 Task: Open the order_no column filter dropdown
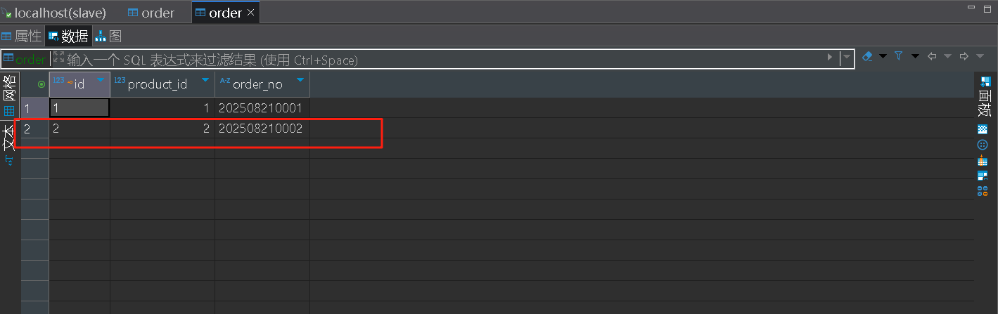coord(300,81)
